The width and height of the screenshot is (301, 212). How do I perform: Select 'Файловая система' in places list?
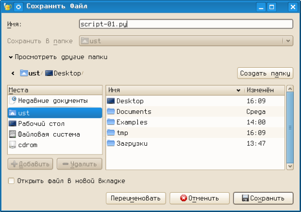[55, 135]
